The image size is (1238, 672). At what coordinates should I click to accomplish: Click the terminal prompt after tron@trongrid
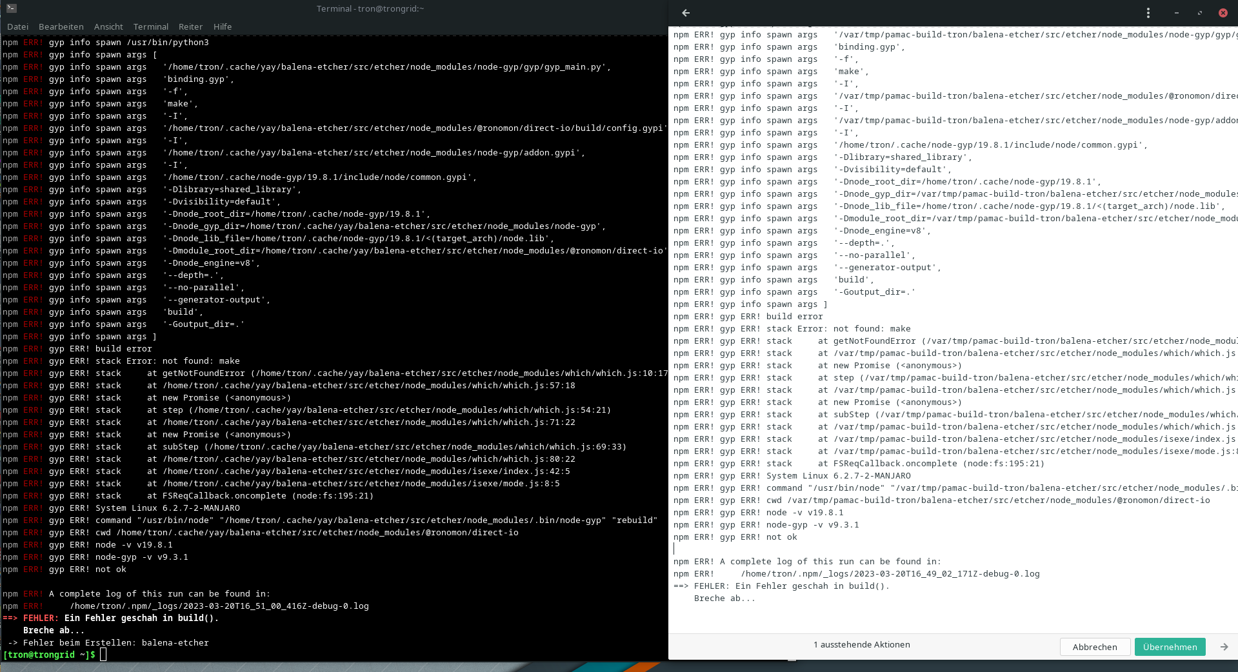click(103, 655)
